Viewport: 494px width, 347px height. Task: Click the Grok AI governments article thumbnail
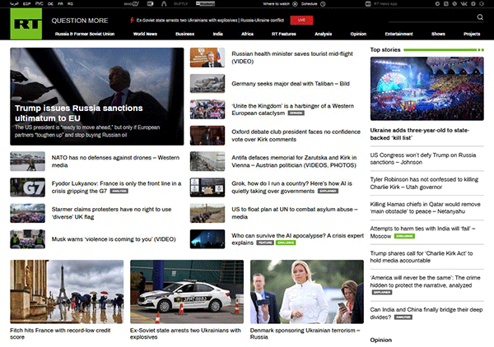point(207,187)
